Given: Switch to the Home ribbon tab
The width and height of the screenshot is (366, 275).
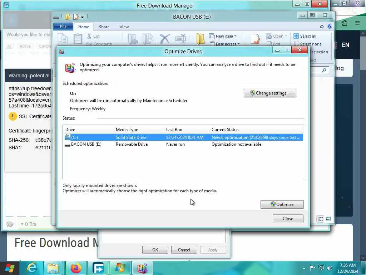Looking at the screenshot, I should (x=84, y=27).
